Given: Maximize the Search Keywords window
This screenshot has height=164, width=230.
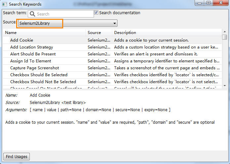Looking at the screenshot, I should tap(208, 3).
